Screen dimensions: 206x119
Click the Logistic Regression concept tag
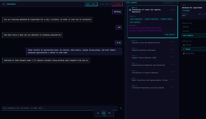click(x=152, y=19)
